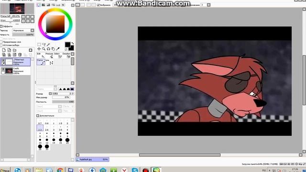306x172 pixels.
Task: Select the move tool
Action: (x=39, y=49)
